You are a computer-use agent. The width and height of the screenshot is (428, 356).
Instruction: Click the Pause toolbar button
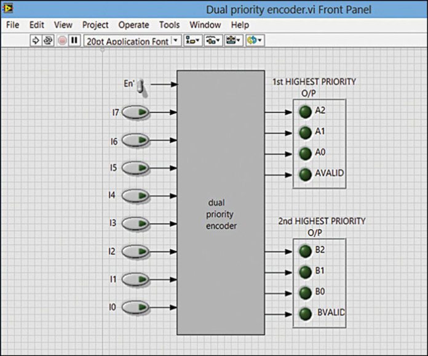coord(74,41)
